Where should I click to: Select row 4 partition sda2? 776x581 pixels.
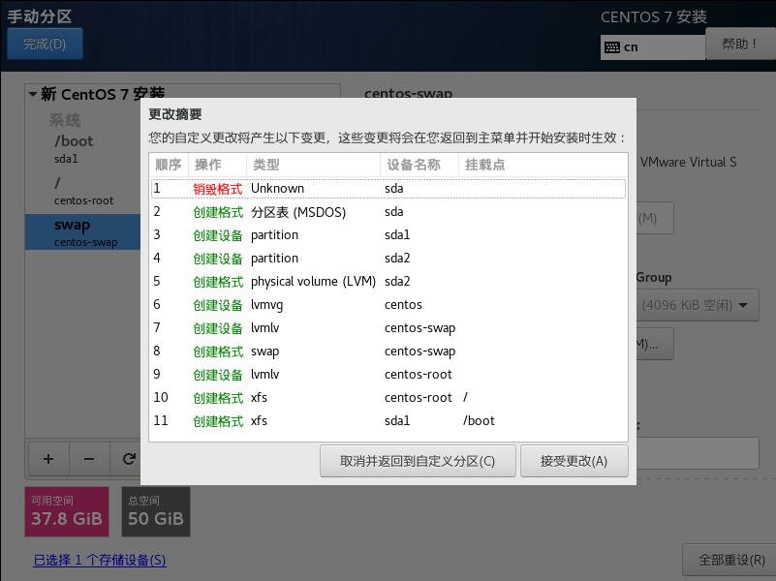coord(388,259)
